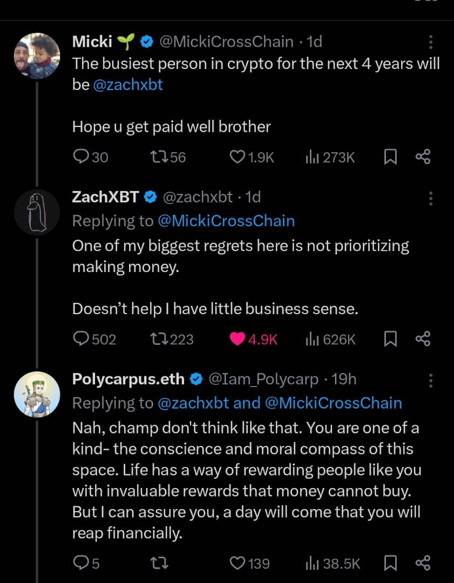Like Micki's tweet with 1.9K likes

point(238,157)
